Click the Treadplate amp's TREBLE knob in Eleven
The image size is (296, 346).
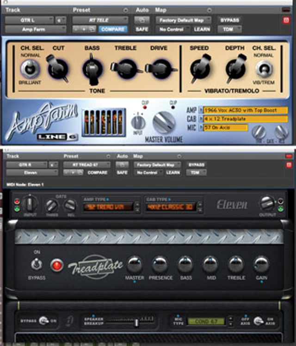point(236,264)
